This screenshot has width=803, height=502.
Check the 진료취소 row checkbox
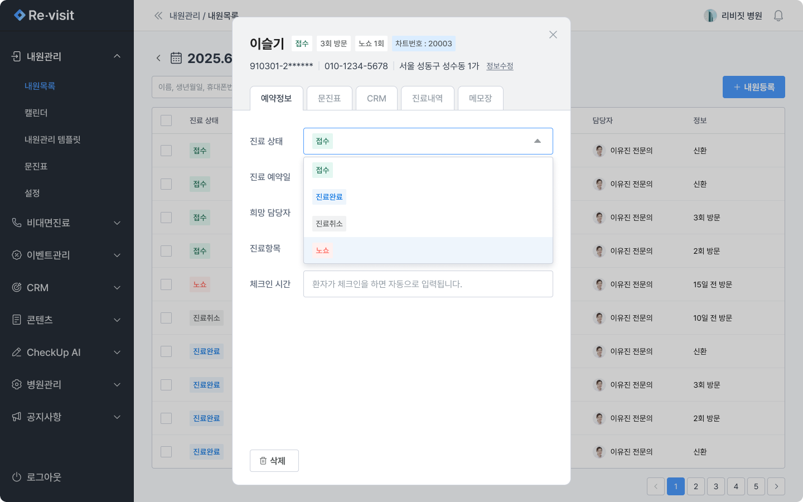coord(166,318)
